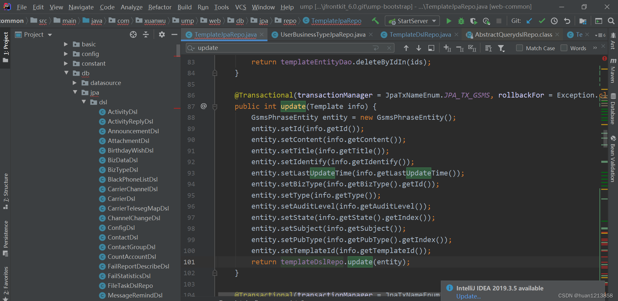Viewport: 618px width, 301px height.
Task: Show hidden editor tabs list
Action: (600, 35)
